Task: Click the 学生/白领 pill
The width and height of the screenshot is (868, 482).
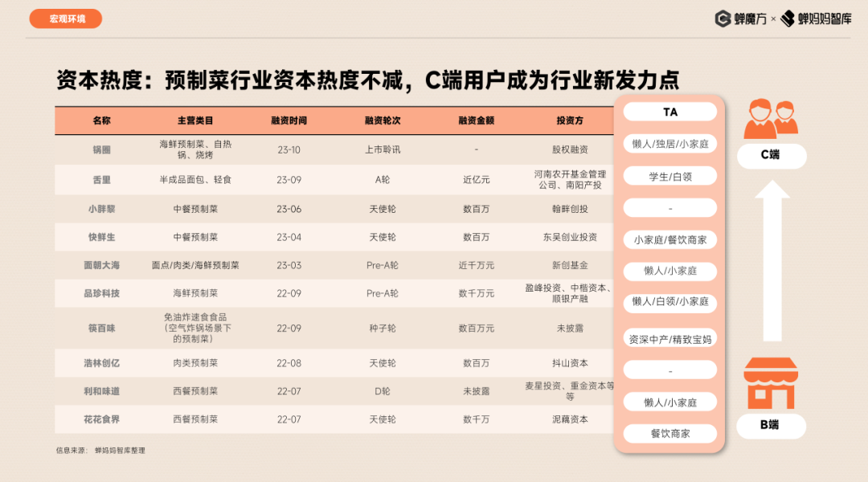Action: pos(669,177)
